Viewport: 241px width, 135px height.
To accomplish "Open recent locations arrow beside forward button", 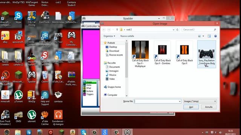I will coord(113,30).
